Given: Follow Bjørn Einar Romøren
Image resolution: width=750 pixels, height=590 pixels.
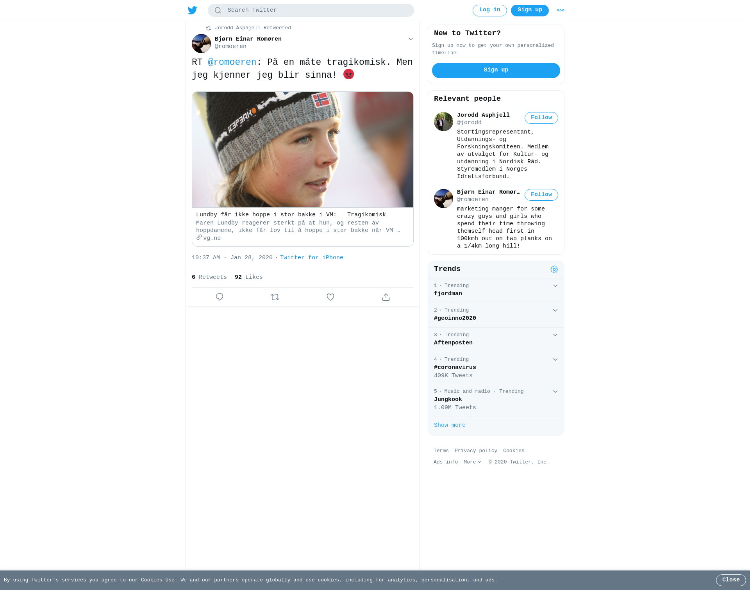Looking at the screenshot, I should (x=541, y=195).
